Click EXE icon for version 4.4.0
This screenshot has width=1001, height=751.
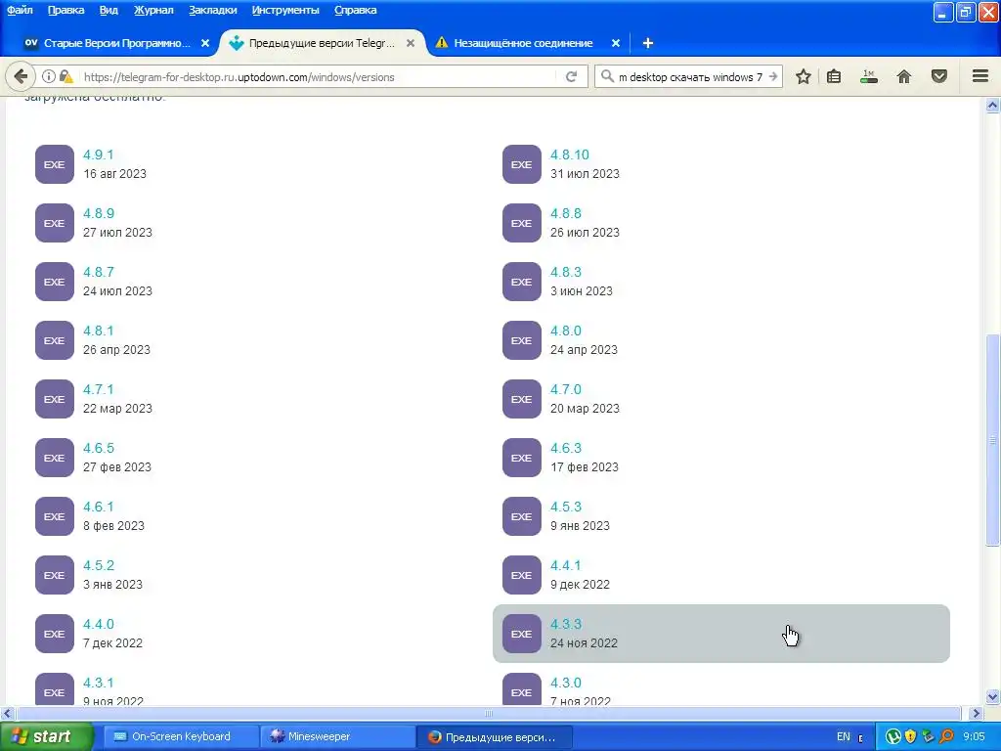tap(55, 634)
